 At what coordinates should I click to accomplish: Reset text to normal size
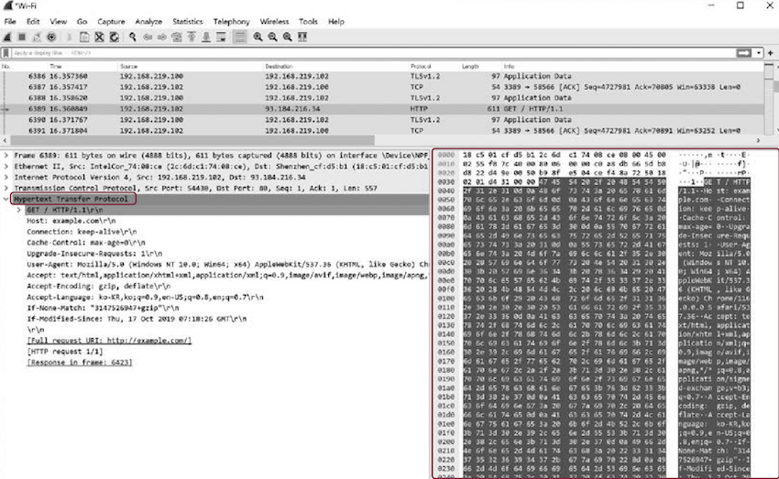coord(287,38)
